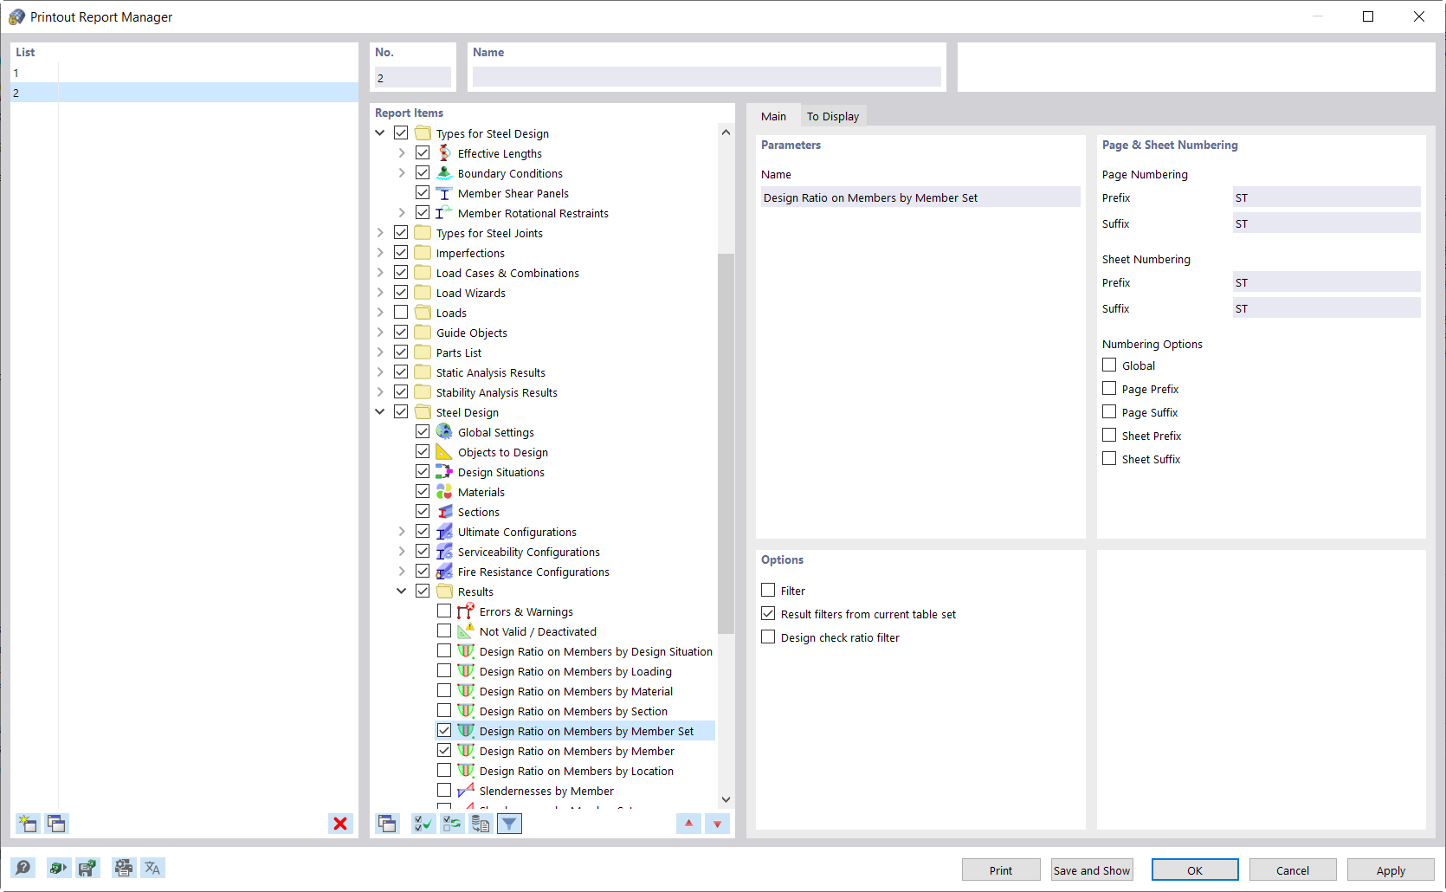Viewport: 1446px width, 892px height.
Task: Select Design Ratio on Members by Location
Action: [577, 771]
